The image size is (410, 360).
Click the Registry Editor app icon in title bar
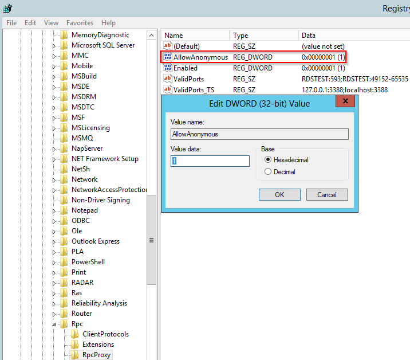pos(8,8)
